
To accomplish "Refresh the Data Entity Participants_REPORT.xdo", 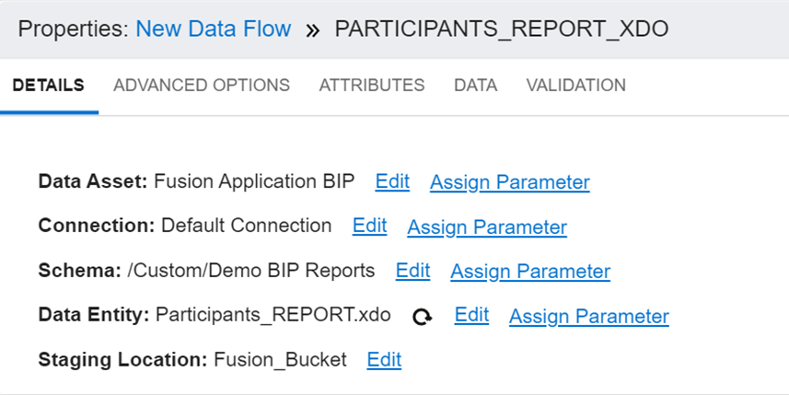I will [423, 317].
